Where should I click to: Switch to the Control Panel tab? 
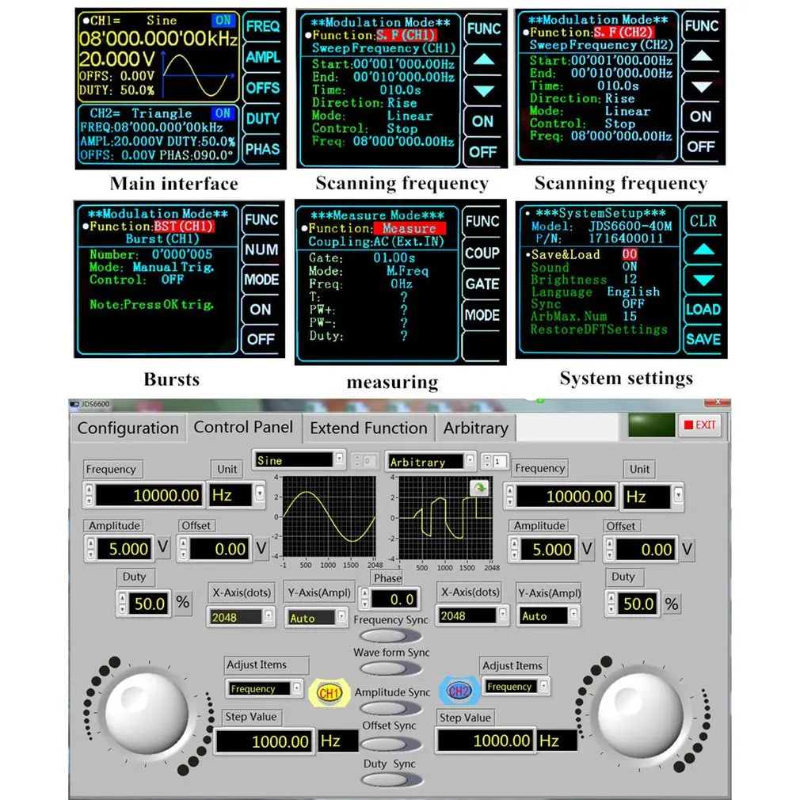(x=243, y=426)
